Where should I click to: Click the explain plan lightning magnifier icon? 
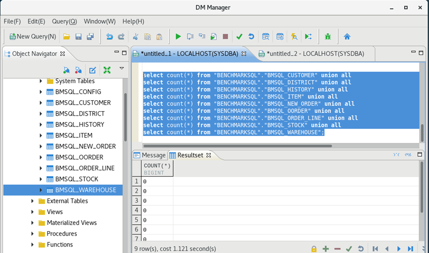[x=294, y=36]
